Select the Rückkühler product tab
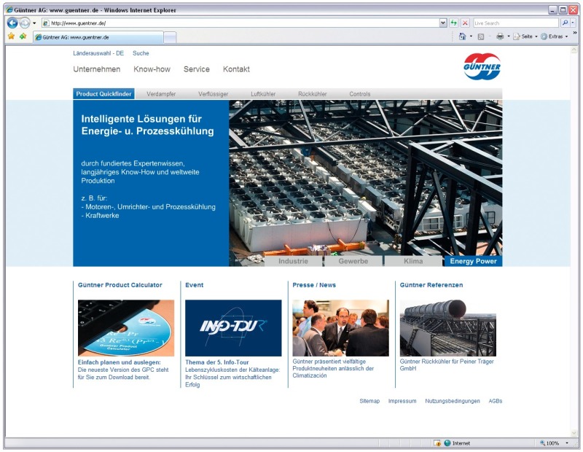 pos(313,94)
